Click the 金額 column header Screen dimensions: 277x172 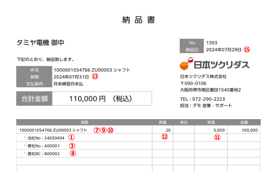click(x=244, y=122)
